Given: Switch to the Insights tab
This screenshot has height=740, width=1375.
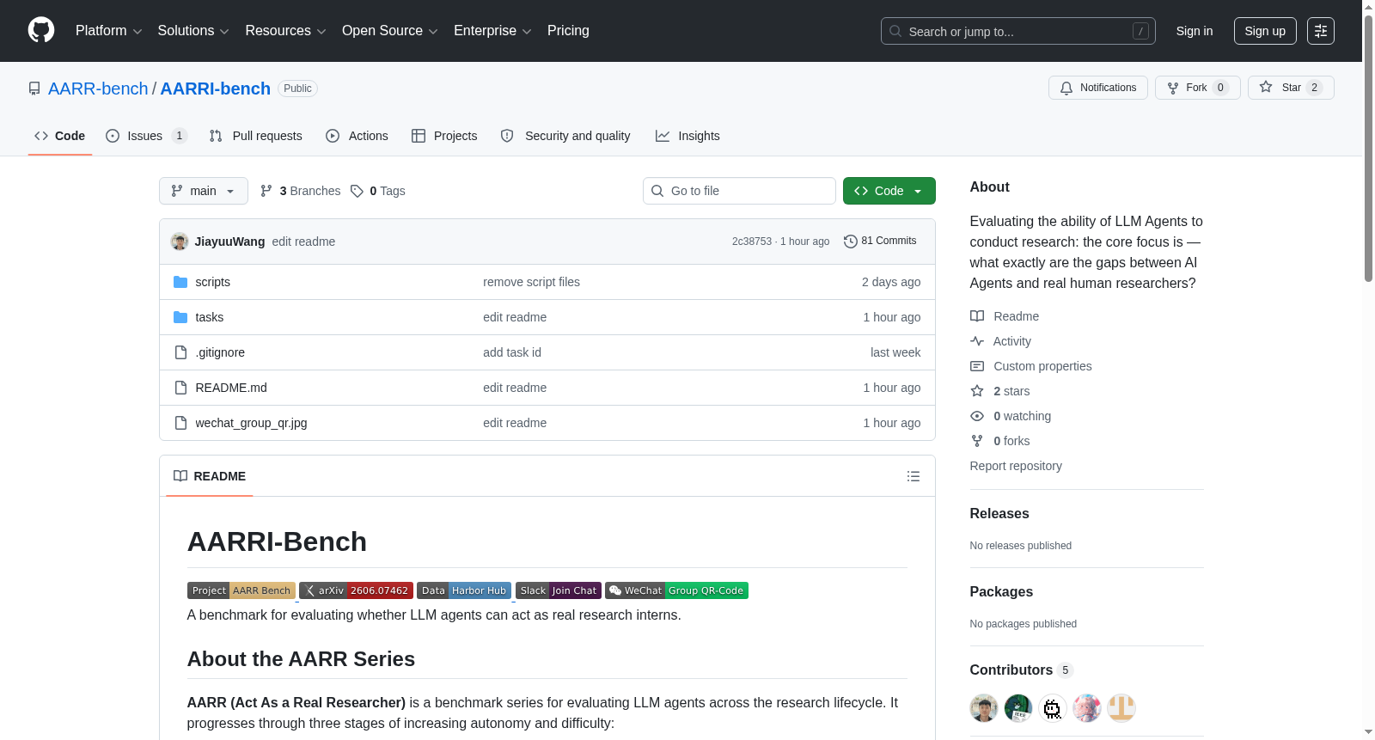Looking at the screenshot, I should click(x=687, y=136).
